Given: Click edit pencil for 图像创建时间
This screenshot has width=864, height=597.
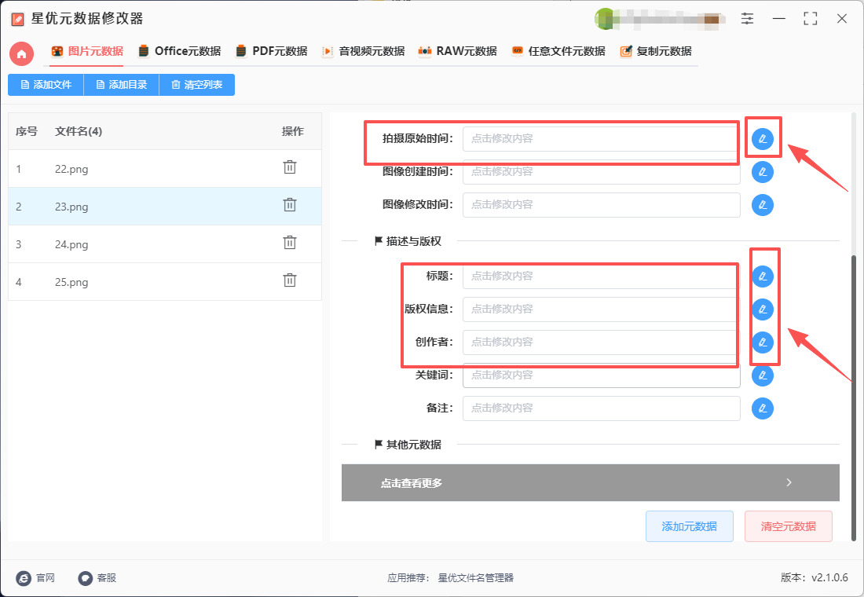Looking at the screenshot, I should pyautogui.click(x=763, y=172).
